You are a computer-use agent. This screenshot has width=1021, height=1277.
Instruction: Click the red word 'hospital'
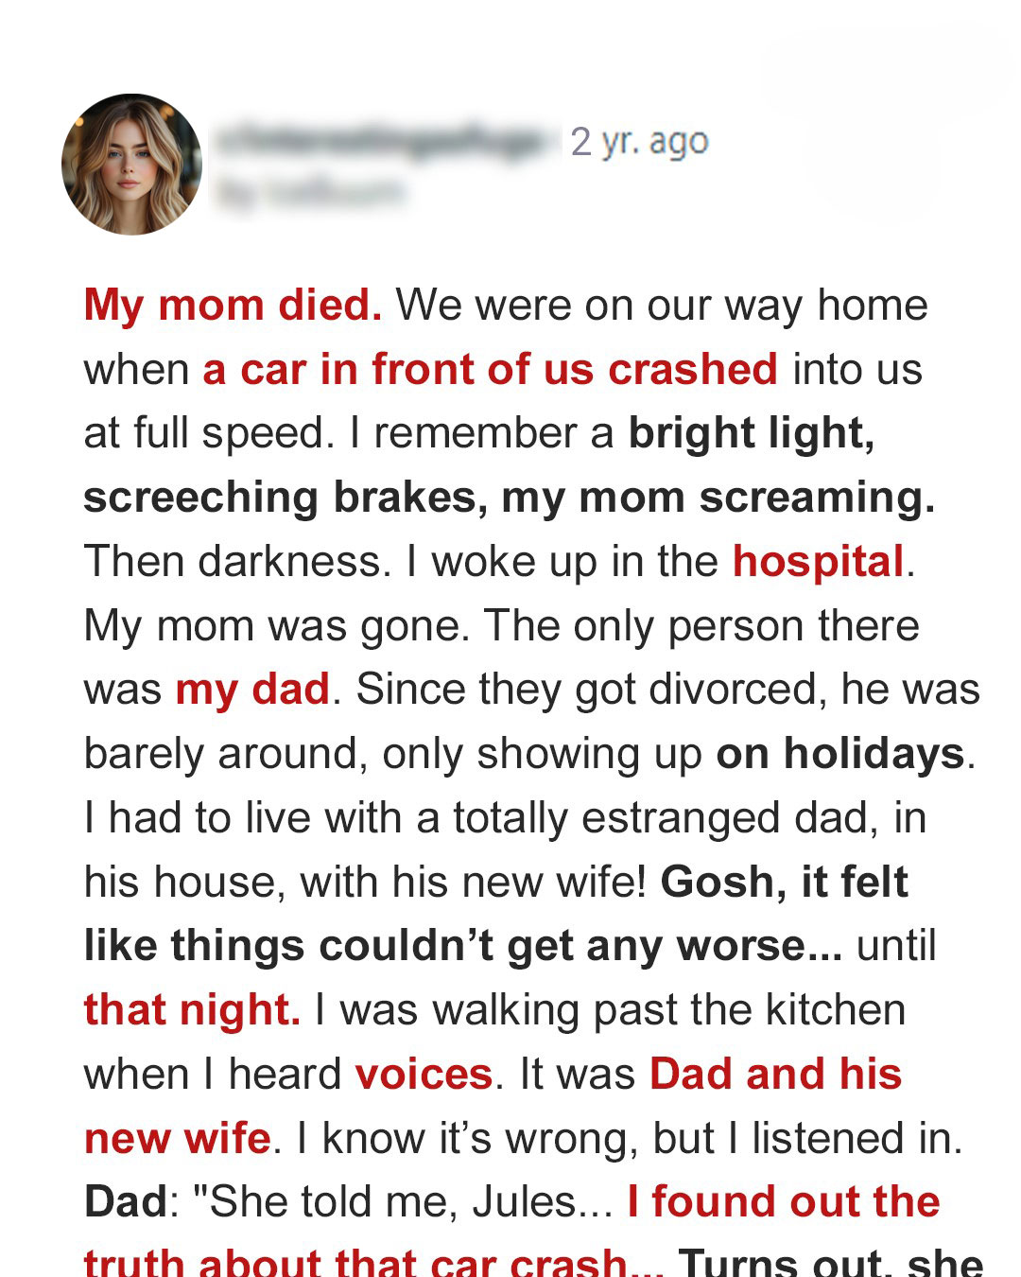click(x=819, y=562)
